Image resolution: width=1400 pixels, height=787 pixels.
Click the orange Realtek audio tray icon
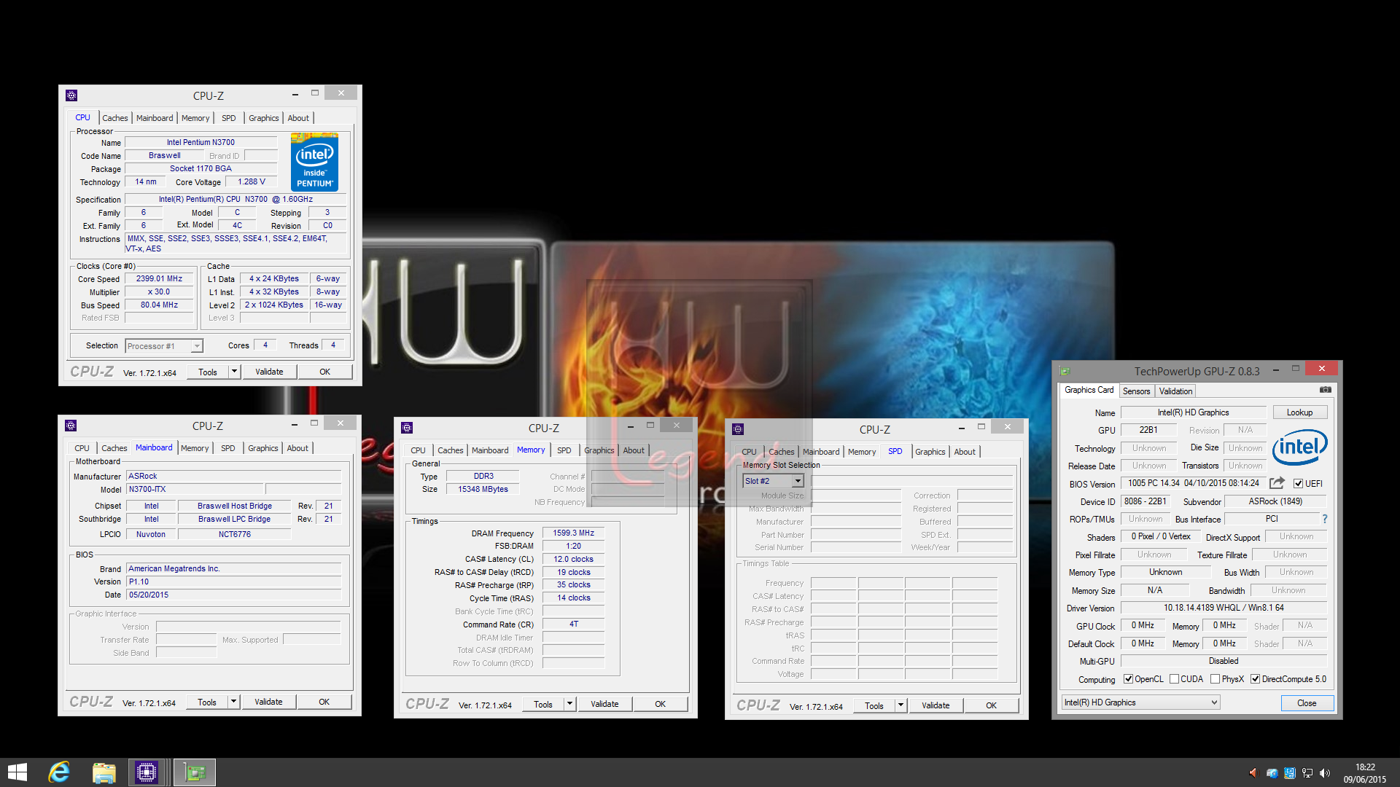(x=1253, y=773)
